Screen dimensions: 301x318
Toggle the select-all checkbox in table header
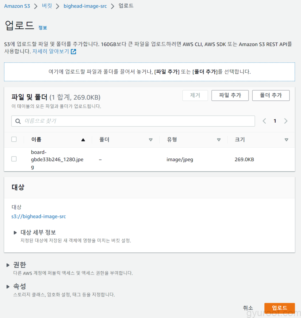coord(14,139)
